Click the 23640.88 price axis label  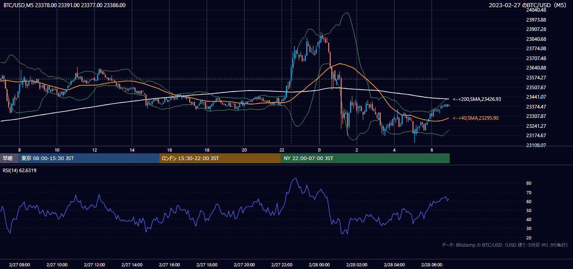[x=536, y=68]
